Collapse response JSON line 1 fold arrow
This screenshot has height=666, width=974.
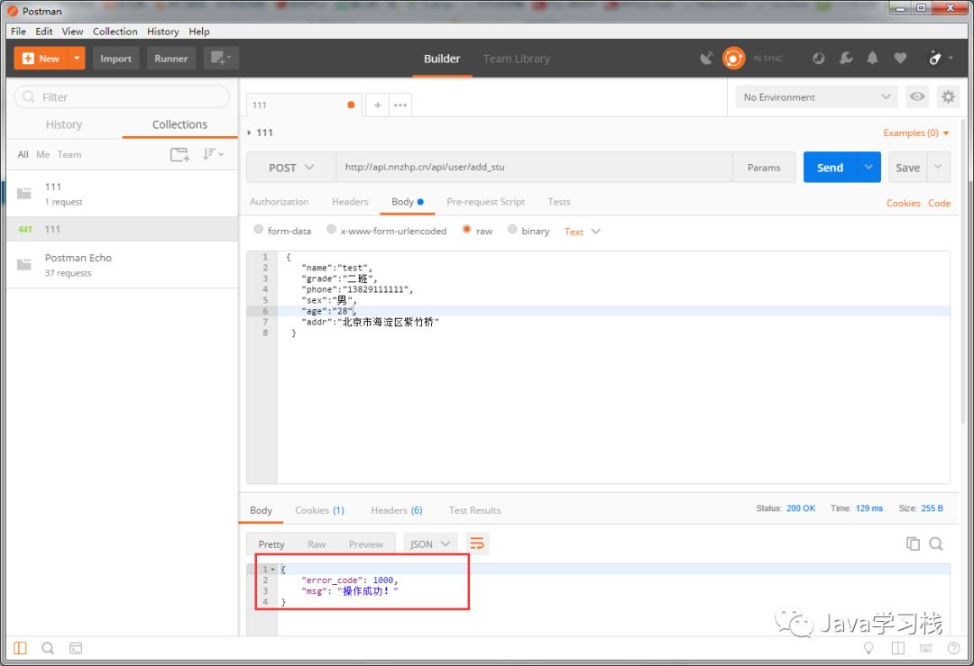pyautogui.click(x=272, y=570)
